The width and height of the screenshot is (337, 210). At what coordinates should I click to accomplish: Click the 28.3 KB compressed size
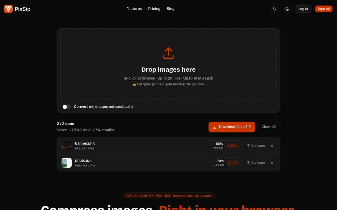tap(219, 165)
